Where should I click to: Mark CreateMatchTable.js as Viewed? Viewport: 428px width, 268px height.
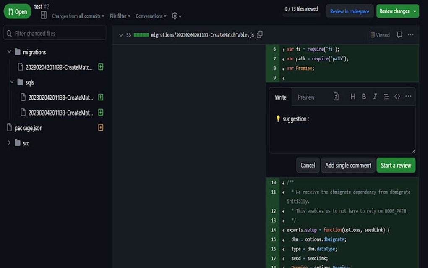tap(379, 35)
